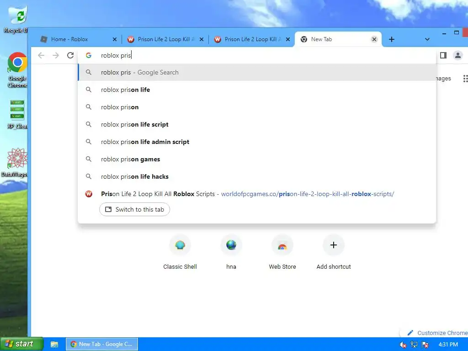Select the Google Chrome desktop icon

17,69
